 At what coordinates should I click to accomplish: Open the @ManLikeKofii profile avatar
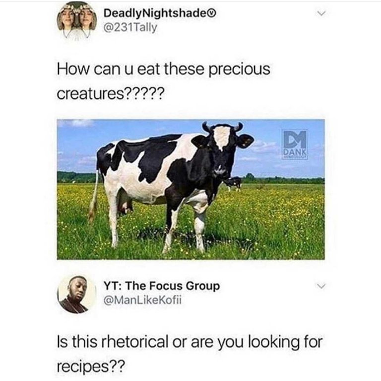tap(77, 295)
